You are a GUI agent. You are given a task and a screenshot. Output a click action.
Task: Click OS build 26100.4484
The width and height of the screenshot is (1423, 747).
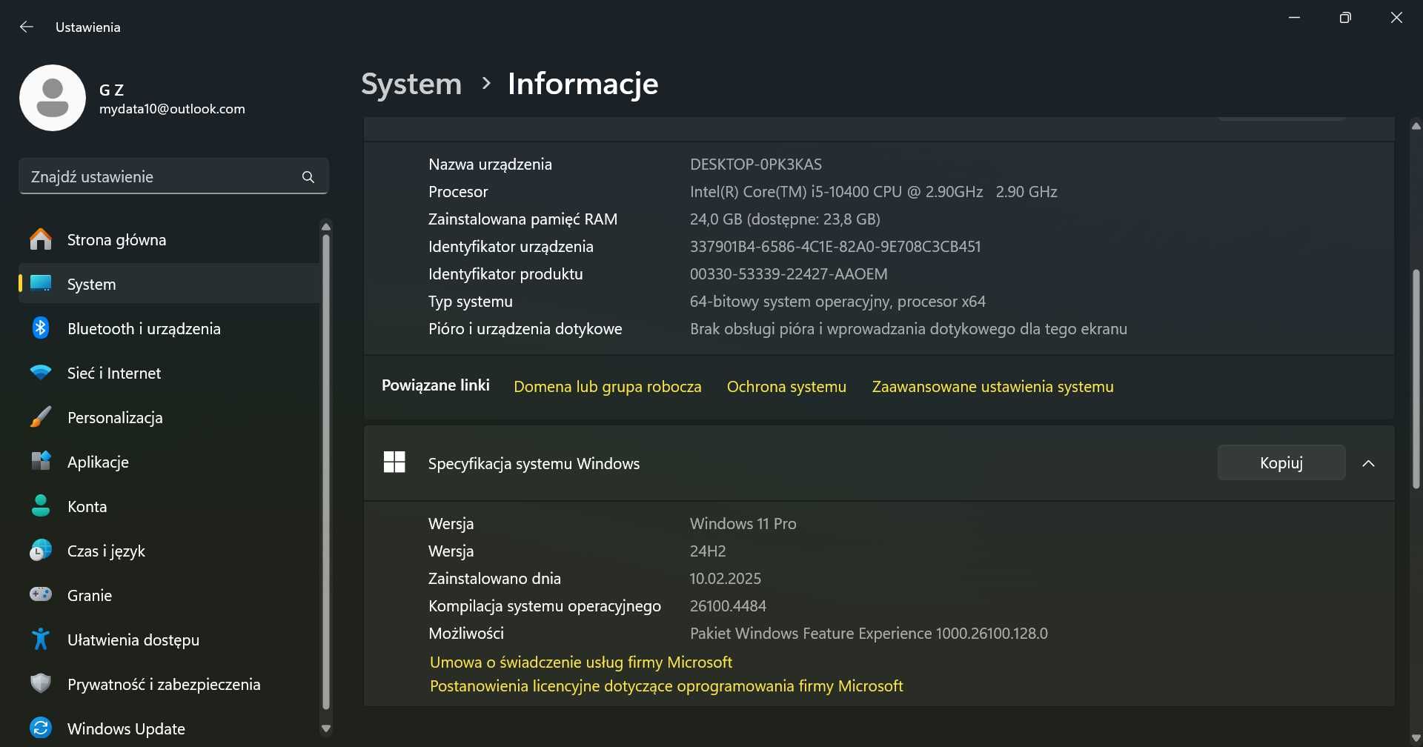[x=728, y=606]
